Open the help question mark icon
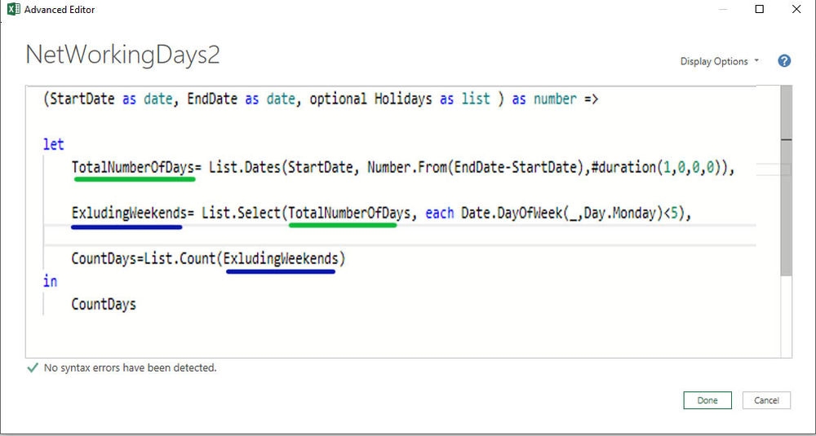The width and height of the screenshot is (816, 436). (x=784, y=61)
